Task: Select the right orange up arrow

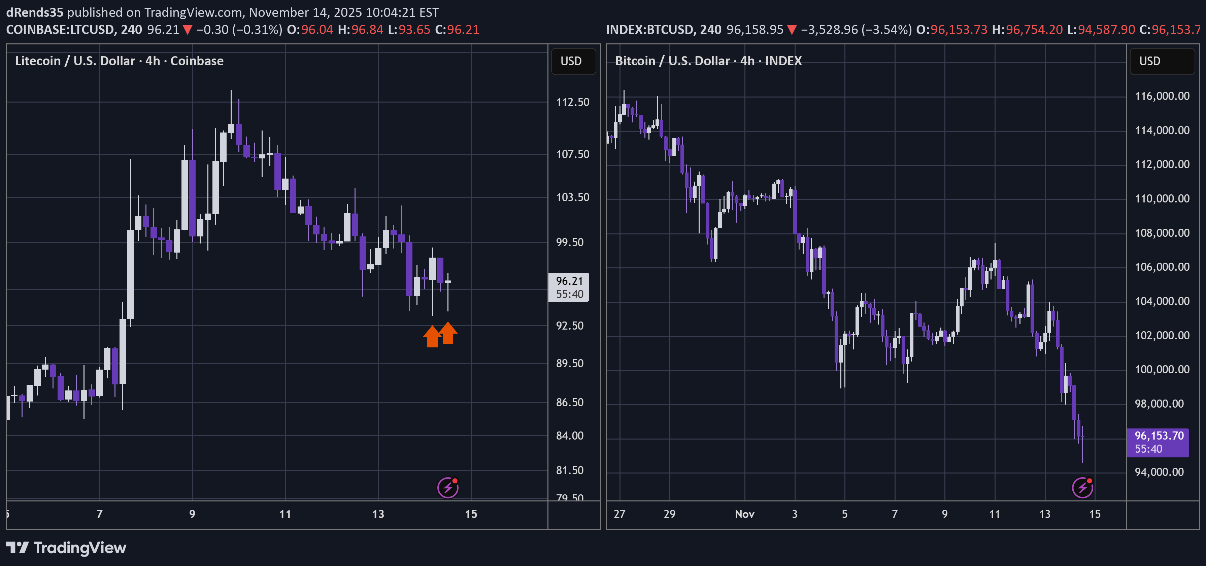Action: click(x=448, y=333)
